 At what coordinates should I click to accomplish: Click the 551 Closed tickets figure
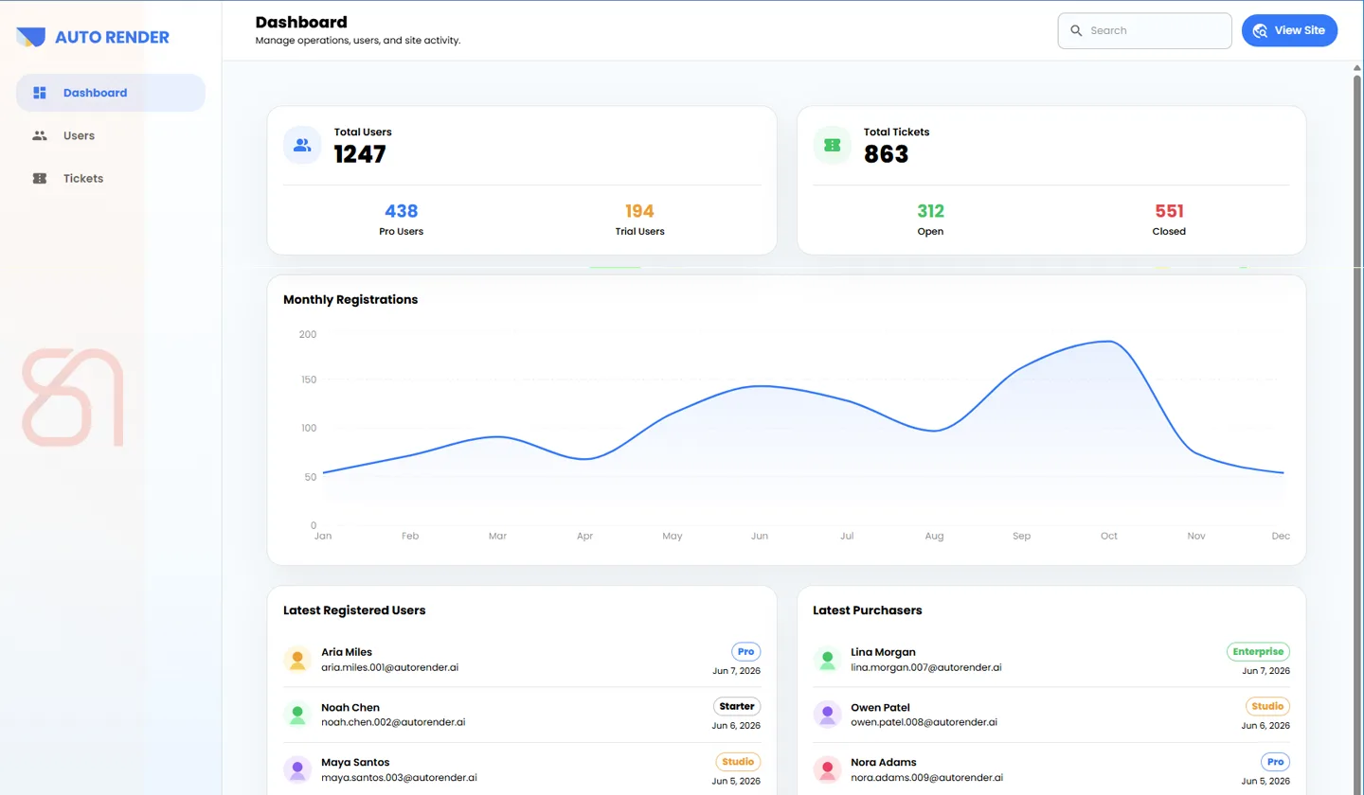(1169, 211)
